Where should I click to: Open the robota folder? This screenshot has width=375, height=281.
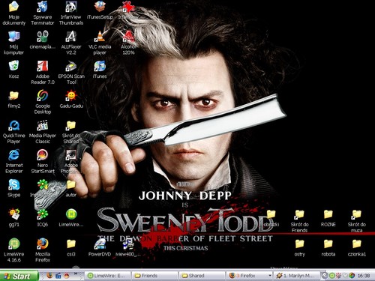point(328,247)
